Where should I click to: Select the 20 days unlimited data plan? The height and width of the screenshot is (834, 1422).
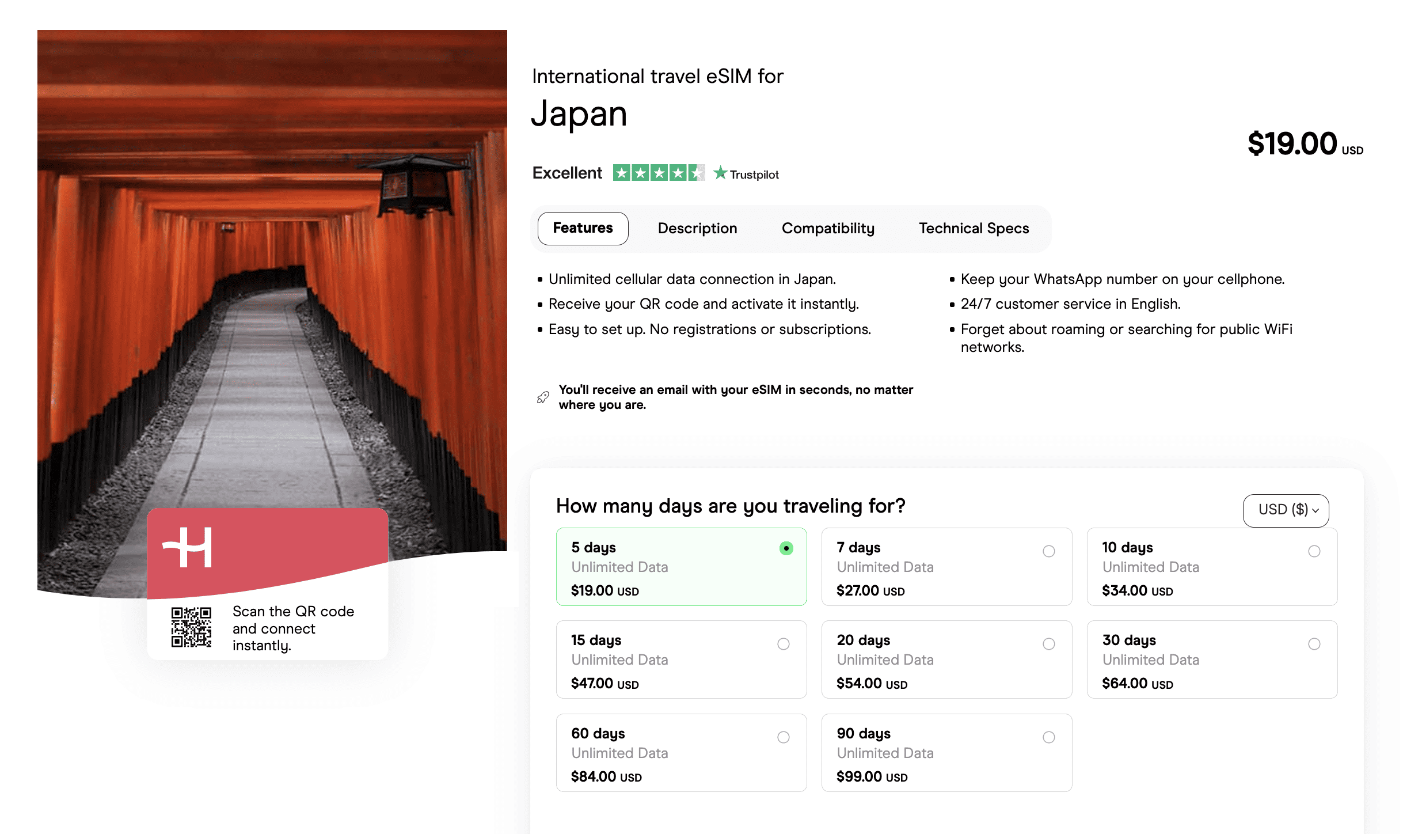1048,644
